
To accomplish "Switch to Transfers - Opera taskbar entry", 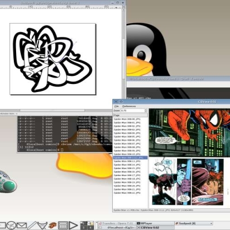I will click(117, 223).
